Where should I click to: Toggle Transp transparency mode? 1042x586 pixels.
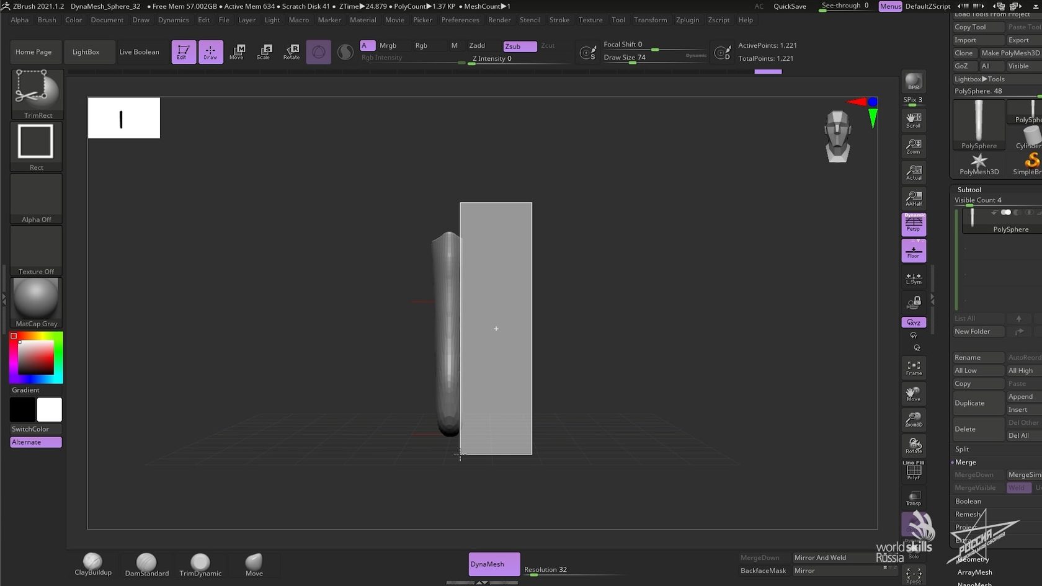click(914, 498)
